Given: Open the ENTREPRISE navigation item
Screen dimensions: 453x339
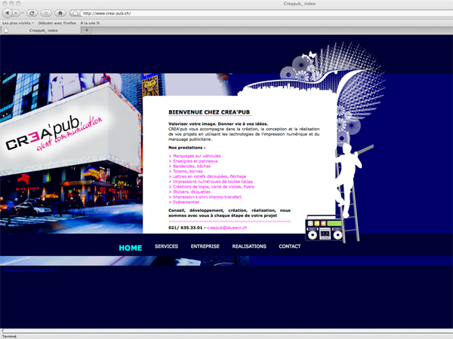Looking at the screenshot, I should (x=205, y=246).
